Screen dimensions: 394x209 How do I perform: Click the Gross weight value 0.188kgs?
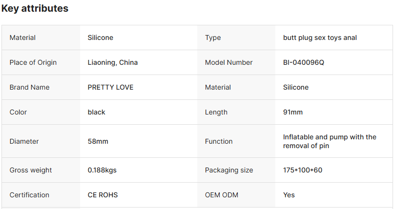[102, 170]
